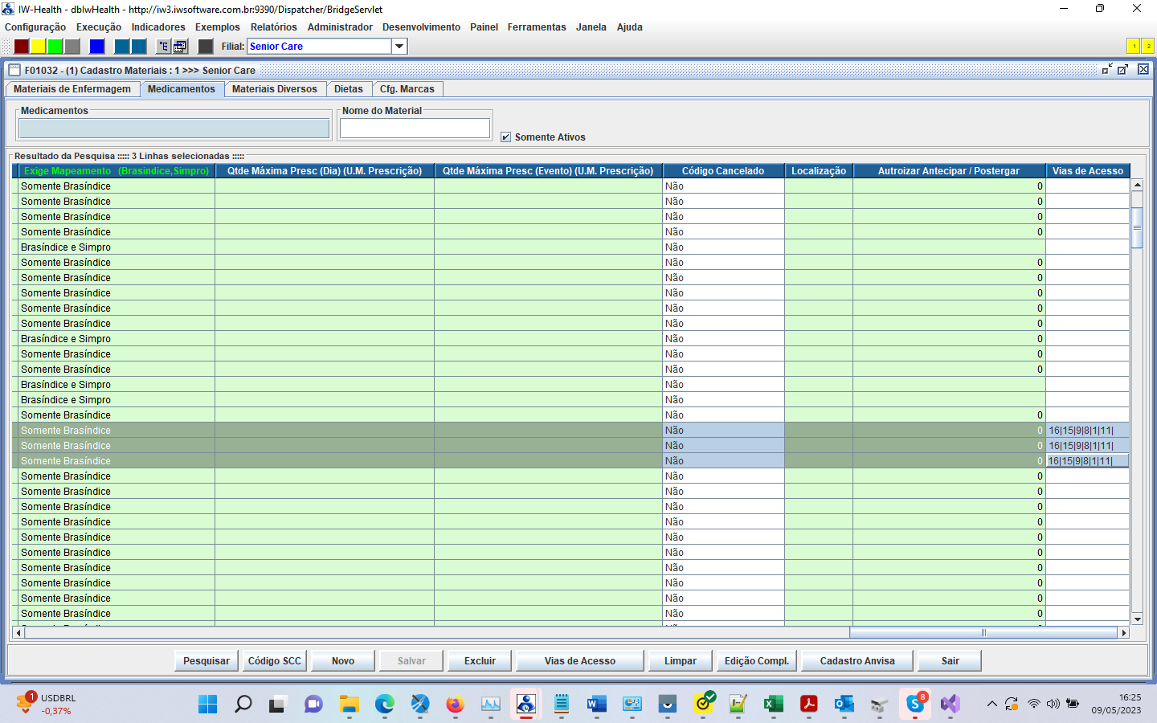Click the Novo button
Viewport: 1157px width, 723px height.
(x=343, y=661)
